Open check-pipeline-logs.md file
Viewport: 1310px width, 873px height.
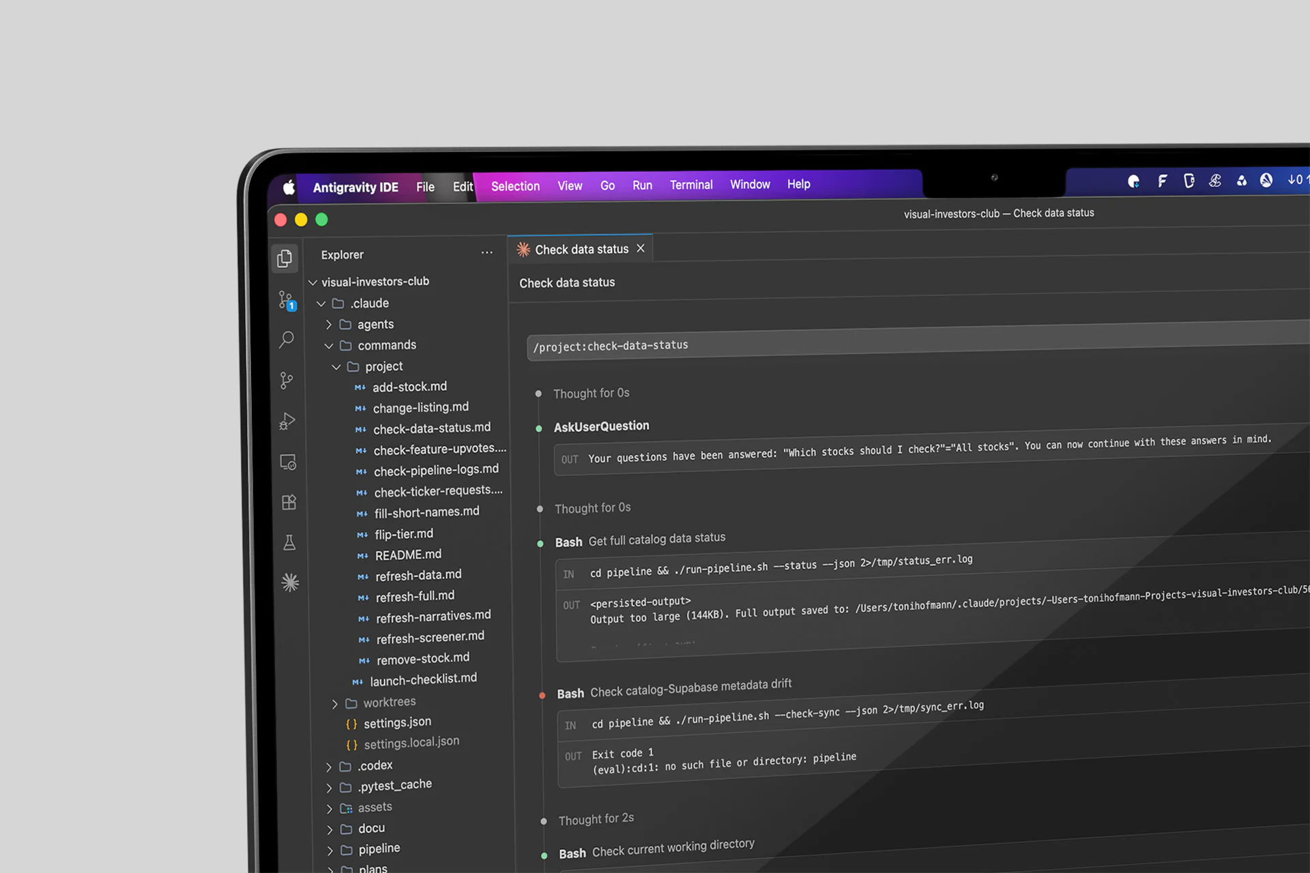pos(436,470)
